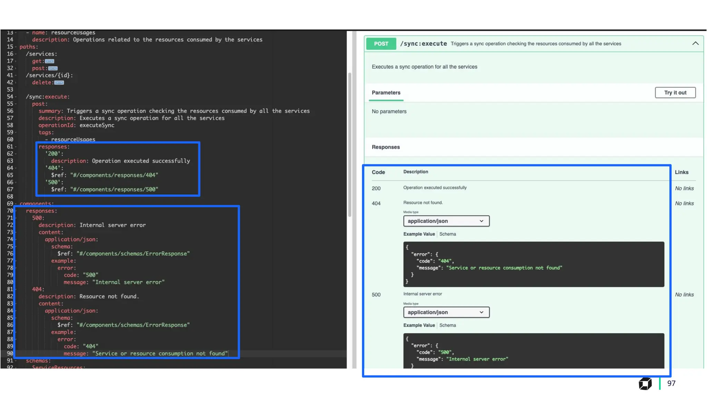This screenshot has height=398, width=707.
Task: Click the fold arrow on line 17
Action: tap(16, 61)
